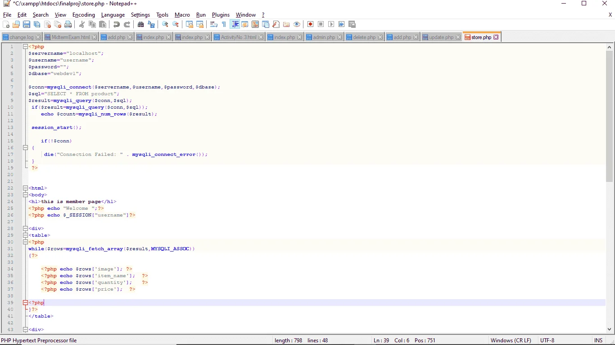Open the Macro menu
The width and height of the screenshot is (615, 345).
click(182, 15)
